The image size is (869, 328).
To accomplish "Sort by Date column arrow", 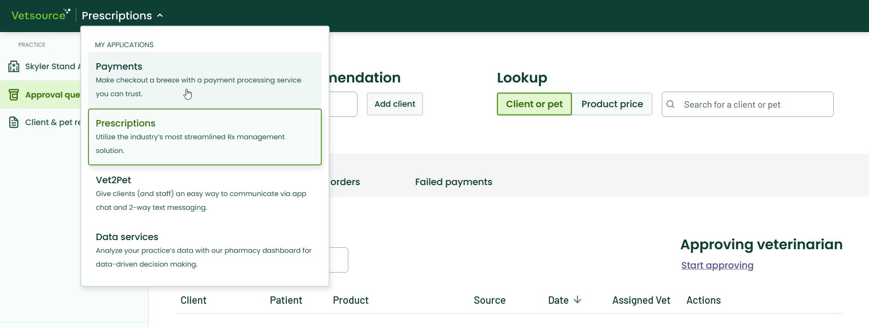I will tap(577, 300).
